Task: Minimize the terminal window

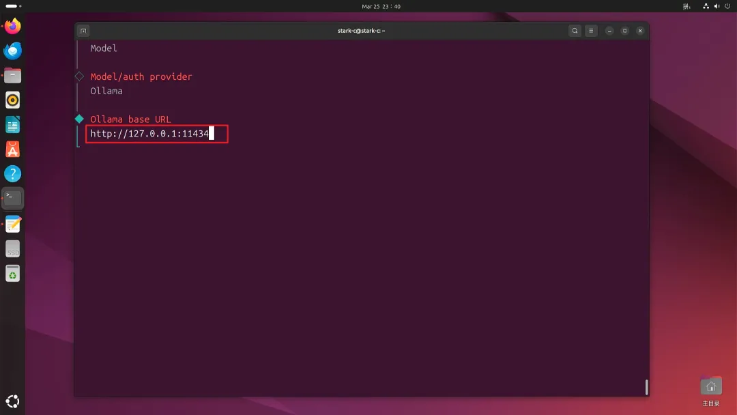Action: coord(609,31)
